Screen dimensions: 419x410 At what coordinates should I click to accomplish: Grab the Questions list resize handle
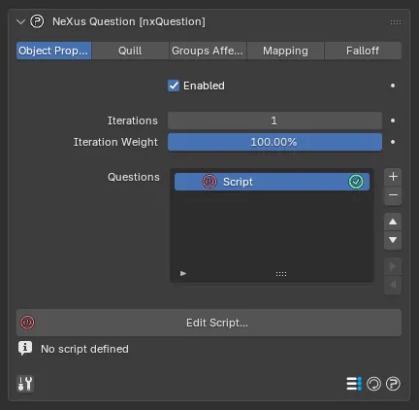(x=281, y=274)
